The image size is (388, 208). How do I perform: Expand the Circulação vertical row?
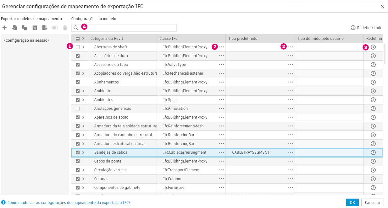coord(83,170)
